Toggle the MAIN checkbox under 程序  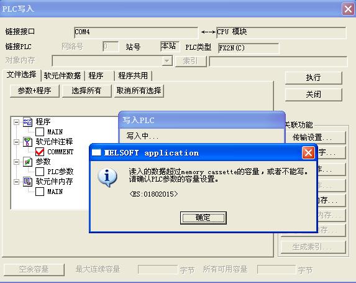(40, 132)
